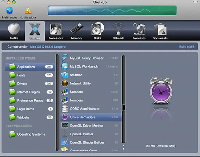Click the Widgets folder icon
This screenshot has width=200, height=157.
point(12,117)
